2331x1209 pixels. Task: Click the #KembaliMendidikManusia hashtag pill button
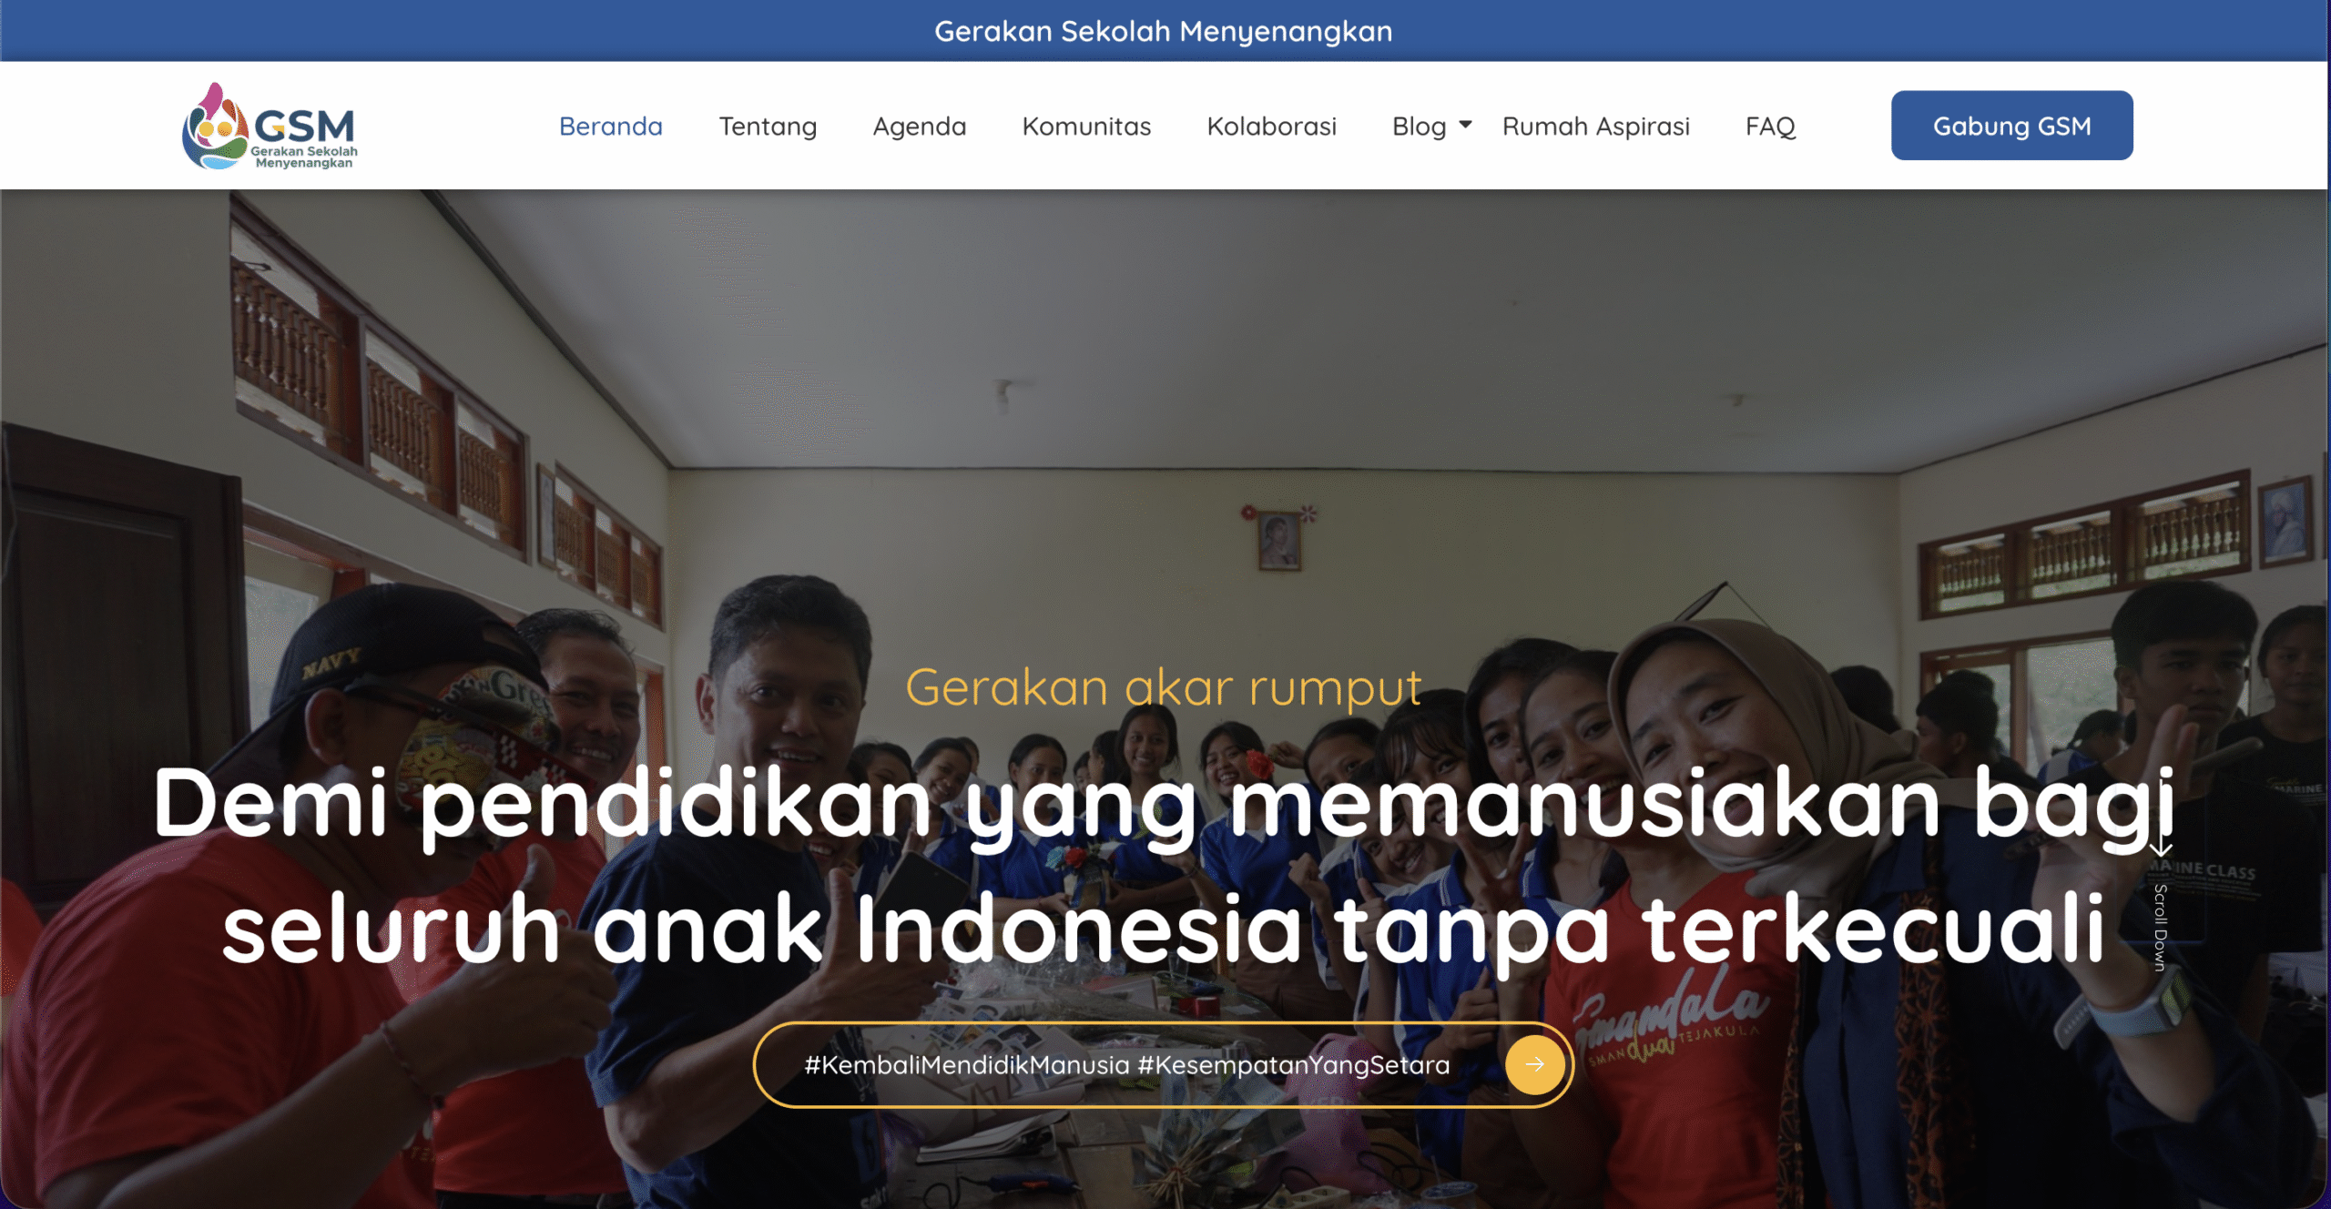coord(1163,1064)
